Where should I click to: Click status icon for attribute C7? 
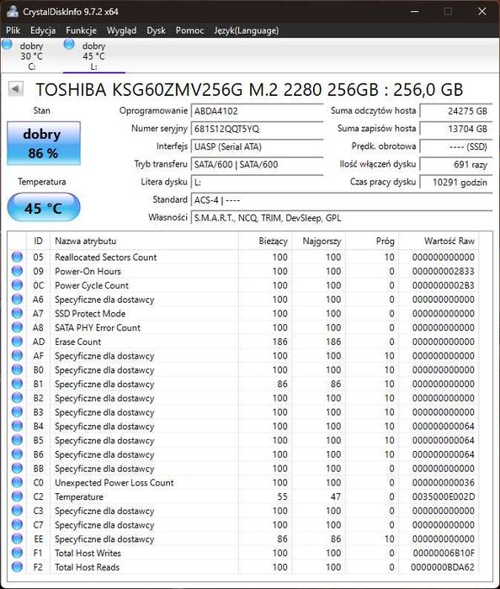[17, 524]
